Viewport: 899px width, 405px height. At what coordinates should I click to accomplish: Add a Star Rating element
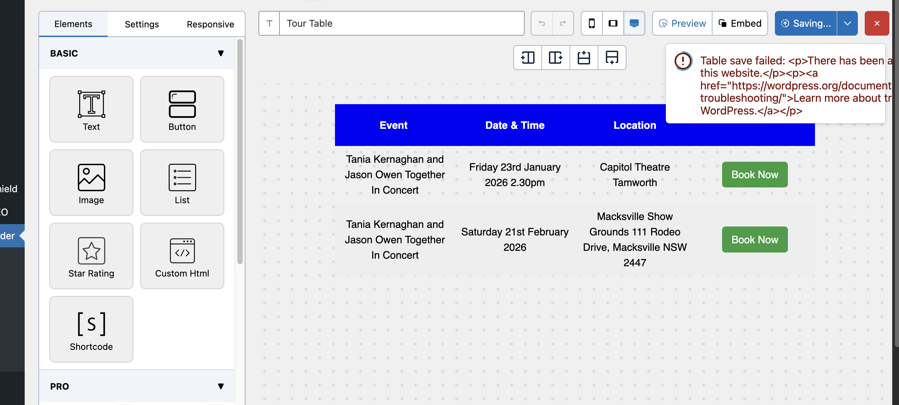click(x=91, y=256)
